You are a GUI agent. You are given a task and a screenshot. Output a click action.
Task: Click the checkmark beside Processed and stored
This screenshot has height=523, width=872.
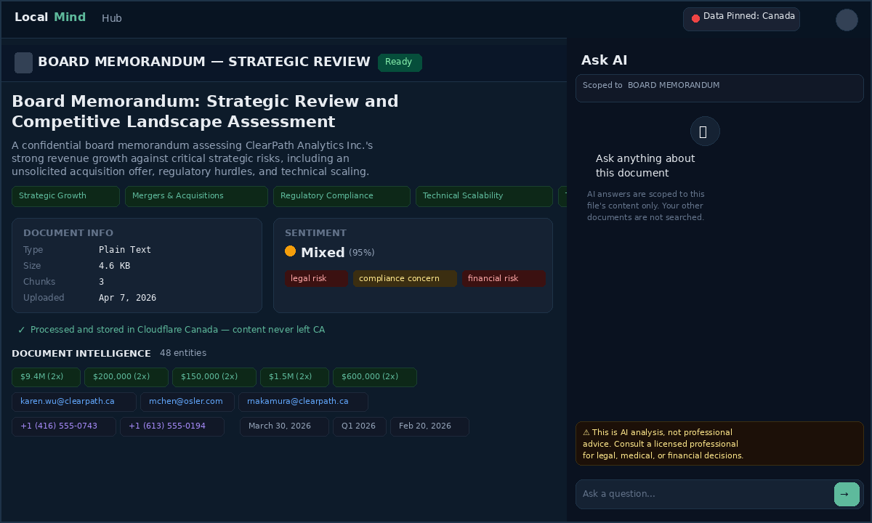pos(22,330)
